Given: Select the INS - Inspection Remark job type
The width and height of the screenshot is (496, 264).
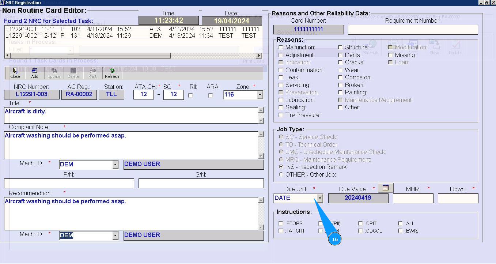Looking at the screenshot, I should (x=281, y=167).
